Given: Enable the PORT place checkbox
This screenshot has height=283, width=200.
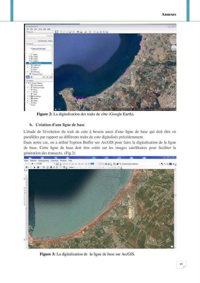Looking at the screenshot, I should (x=30, y=70).
